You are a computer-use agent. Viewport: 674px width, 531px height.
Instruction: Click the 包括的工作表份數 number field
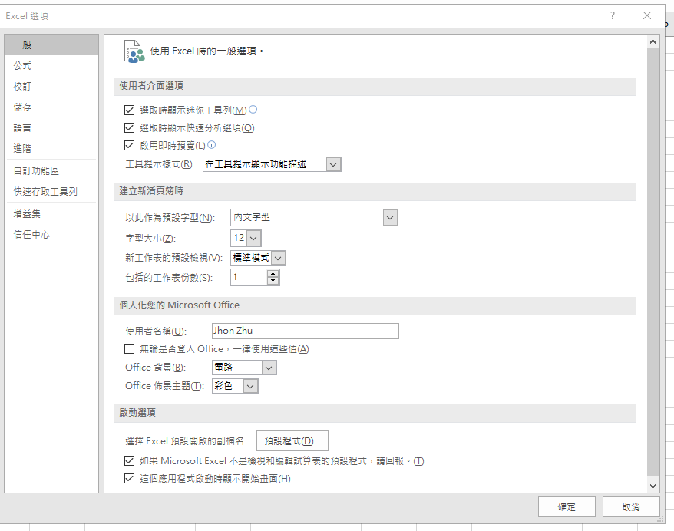(x=249, y=278)
